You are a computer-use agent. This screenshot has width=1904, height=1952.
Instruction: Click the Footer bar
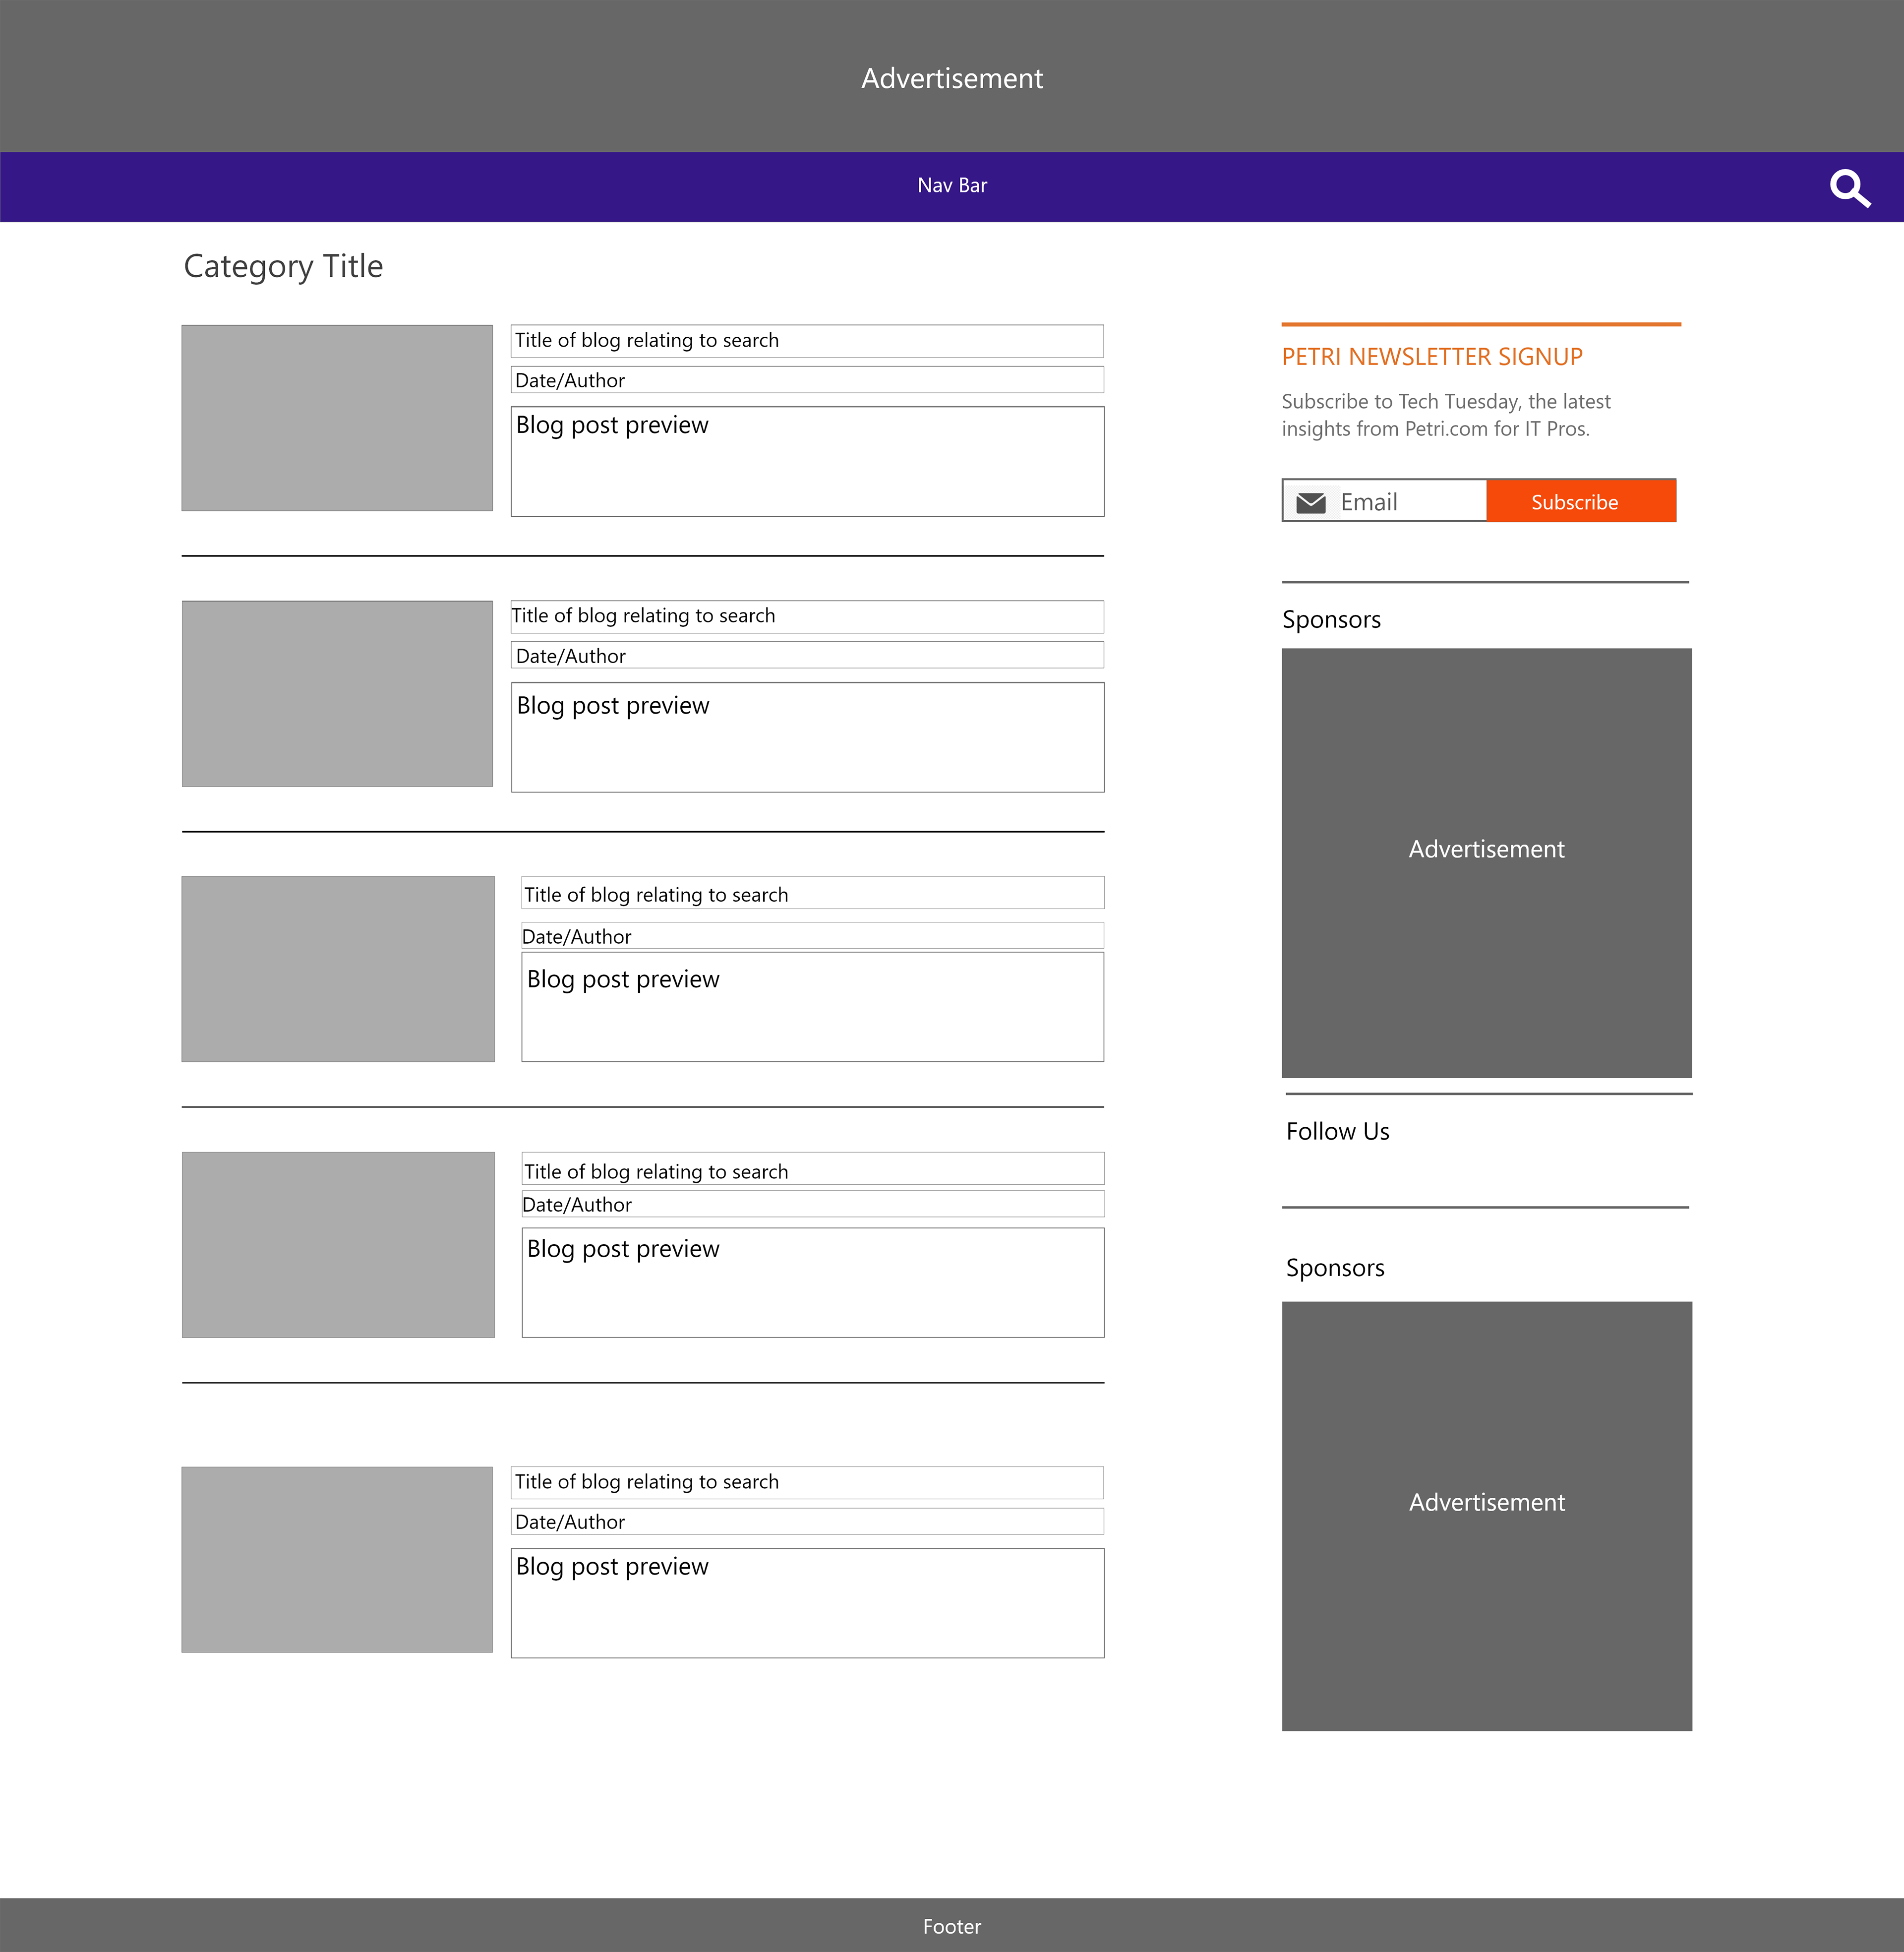coord(951,1926)
